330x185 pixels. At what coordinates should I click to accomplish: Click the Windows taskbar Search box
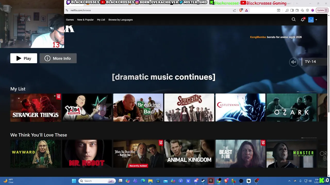[x=97, y=181]
